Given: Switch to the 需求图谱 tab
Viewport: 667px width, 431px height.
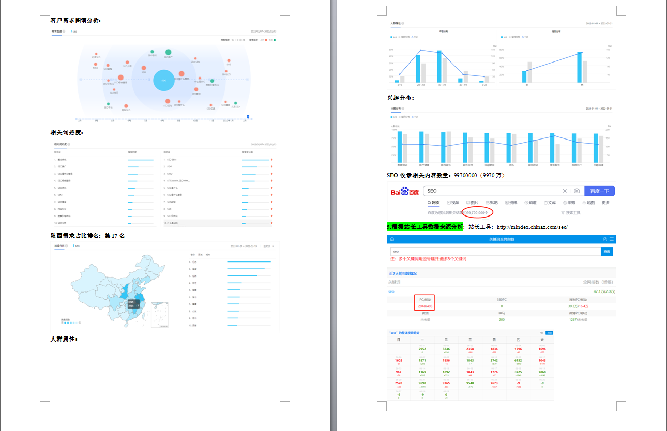Looking at the screenshot, I should (56, 32).
